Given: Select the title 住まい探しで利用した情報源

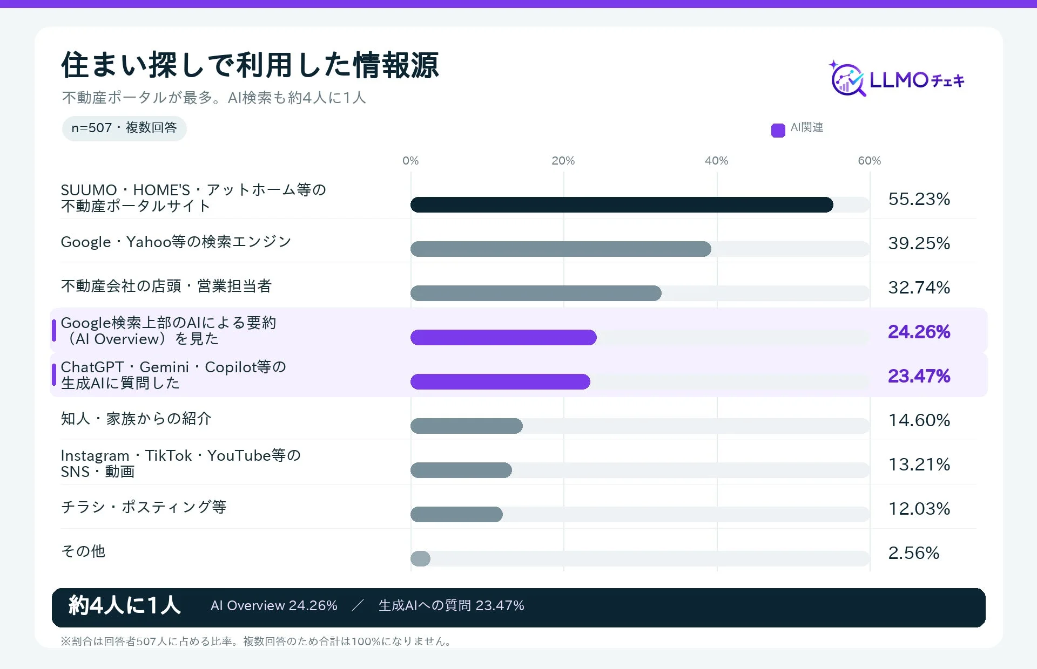Looking at the screenshot, I should pos(250,65).
